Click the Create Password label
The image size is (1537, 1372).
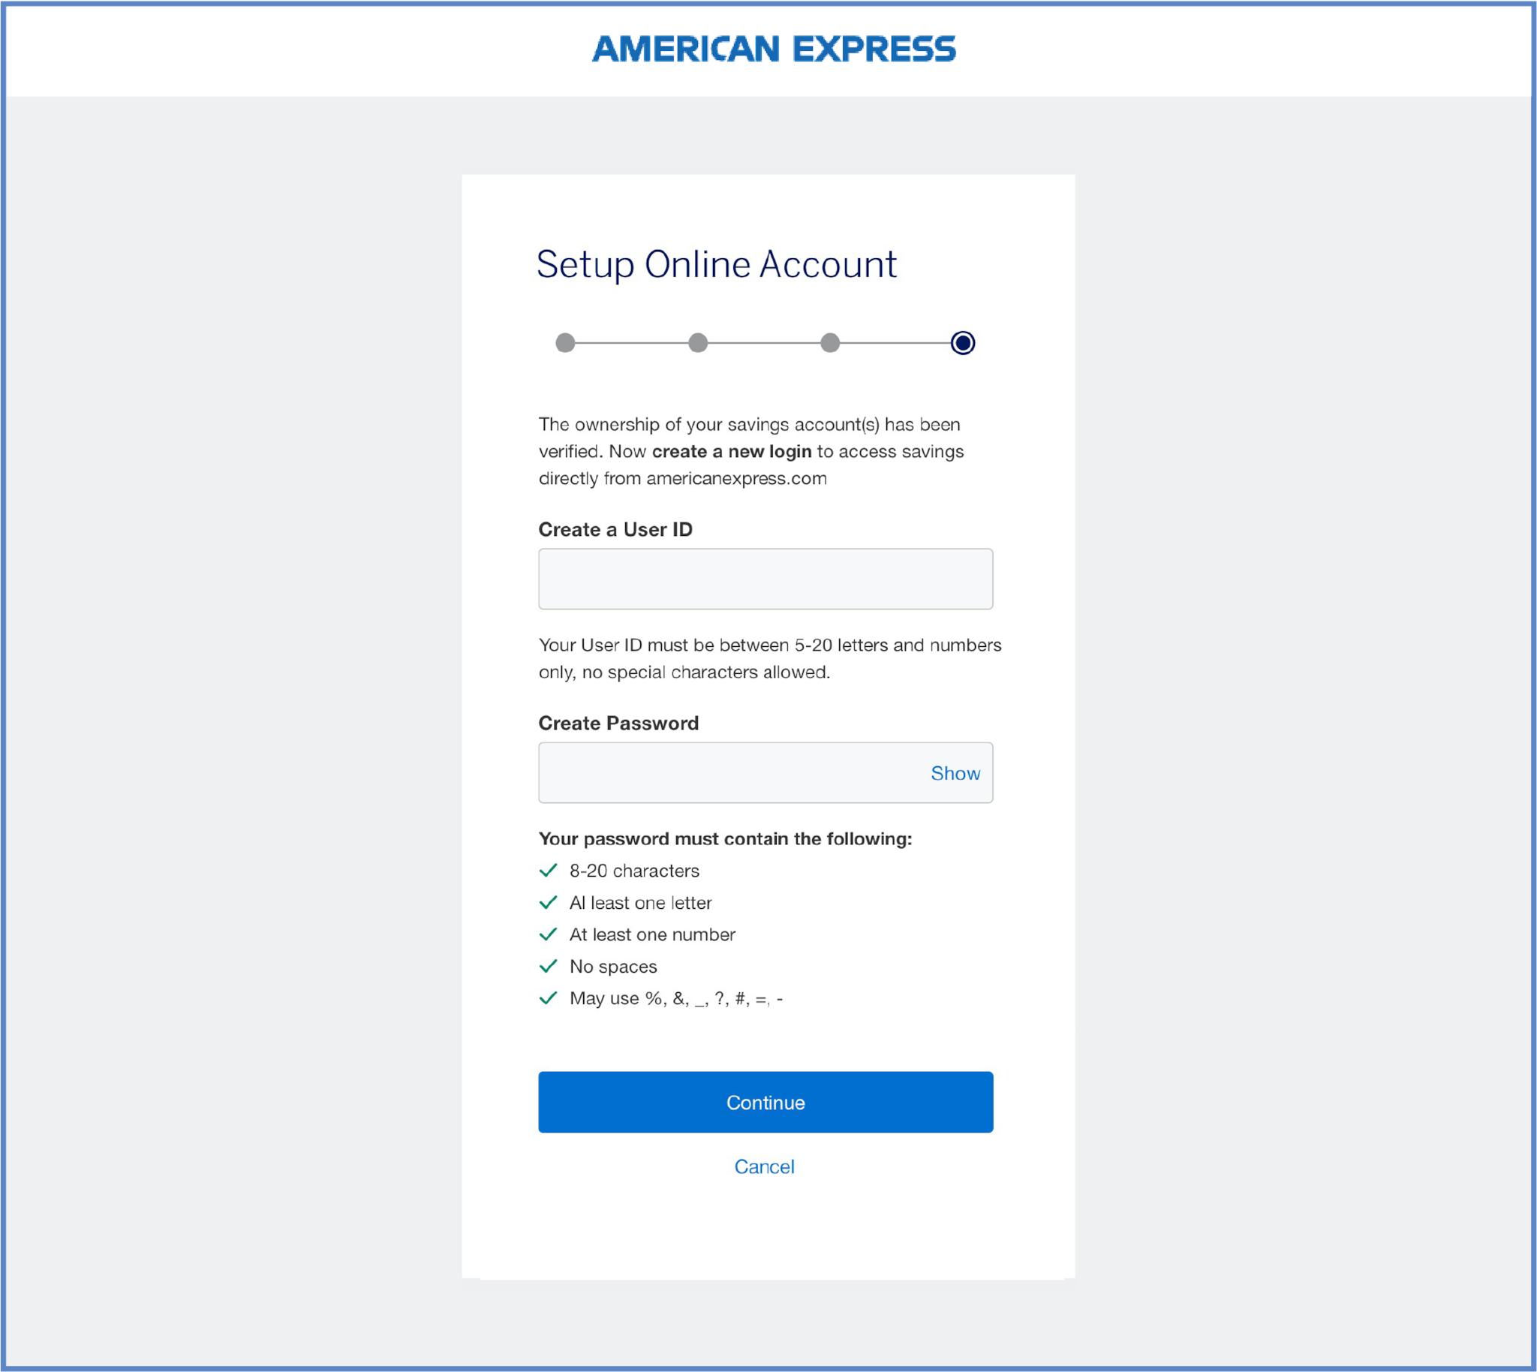(618, 723)
